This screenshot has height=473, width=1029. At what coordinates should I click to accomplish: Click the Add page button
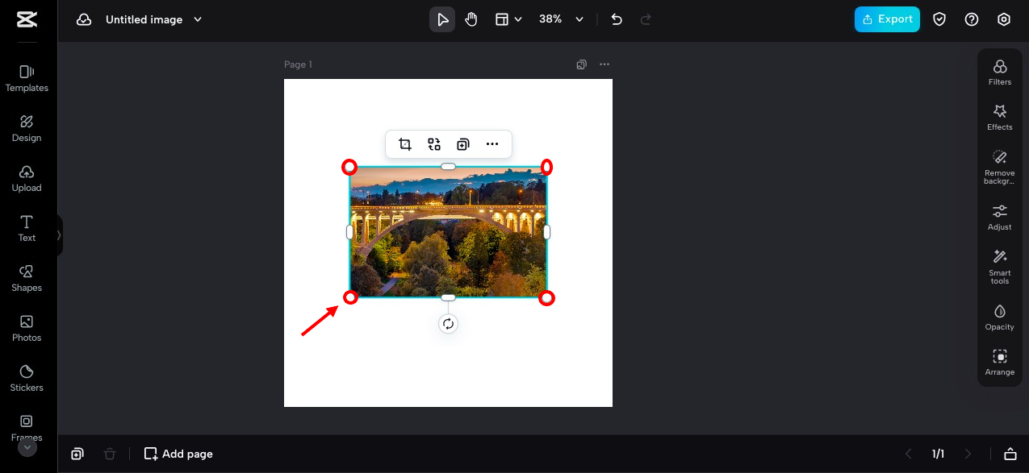click(x=178, y=454)
